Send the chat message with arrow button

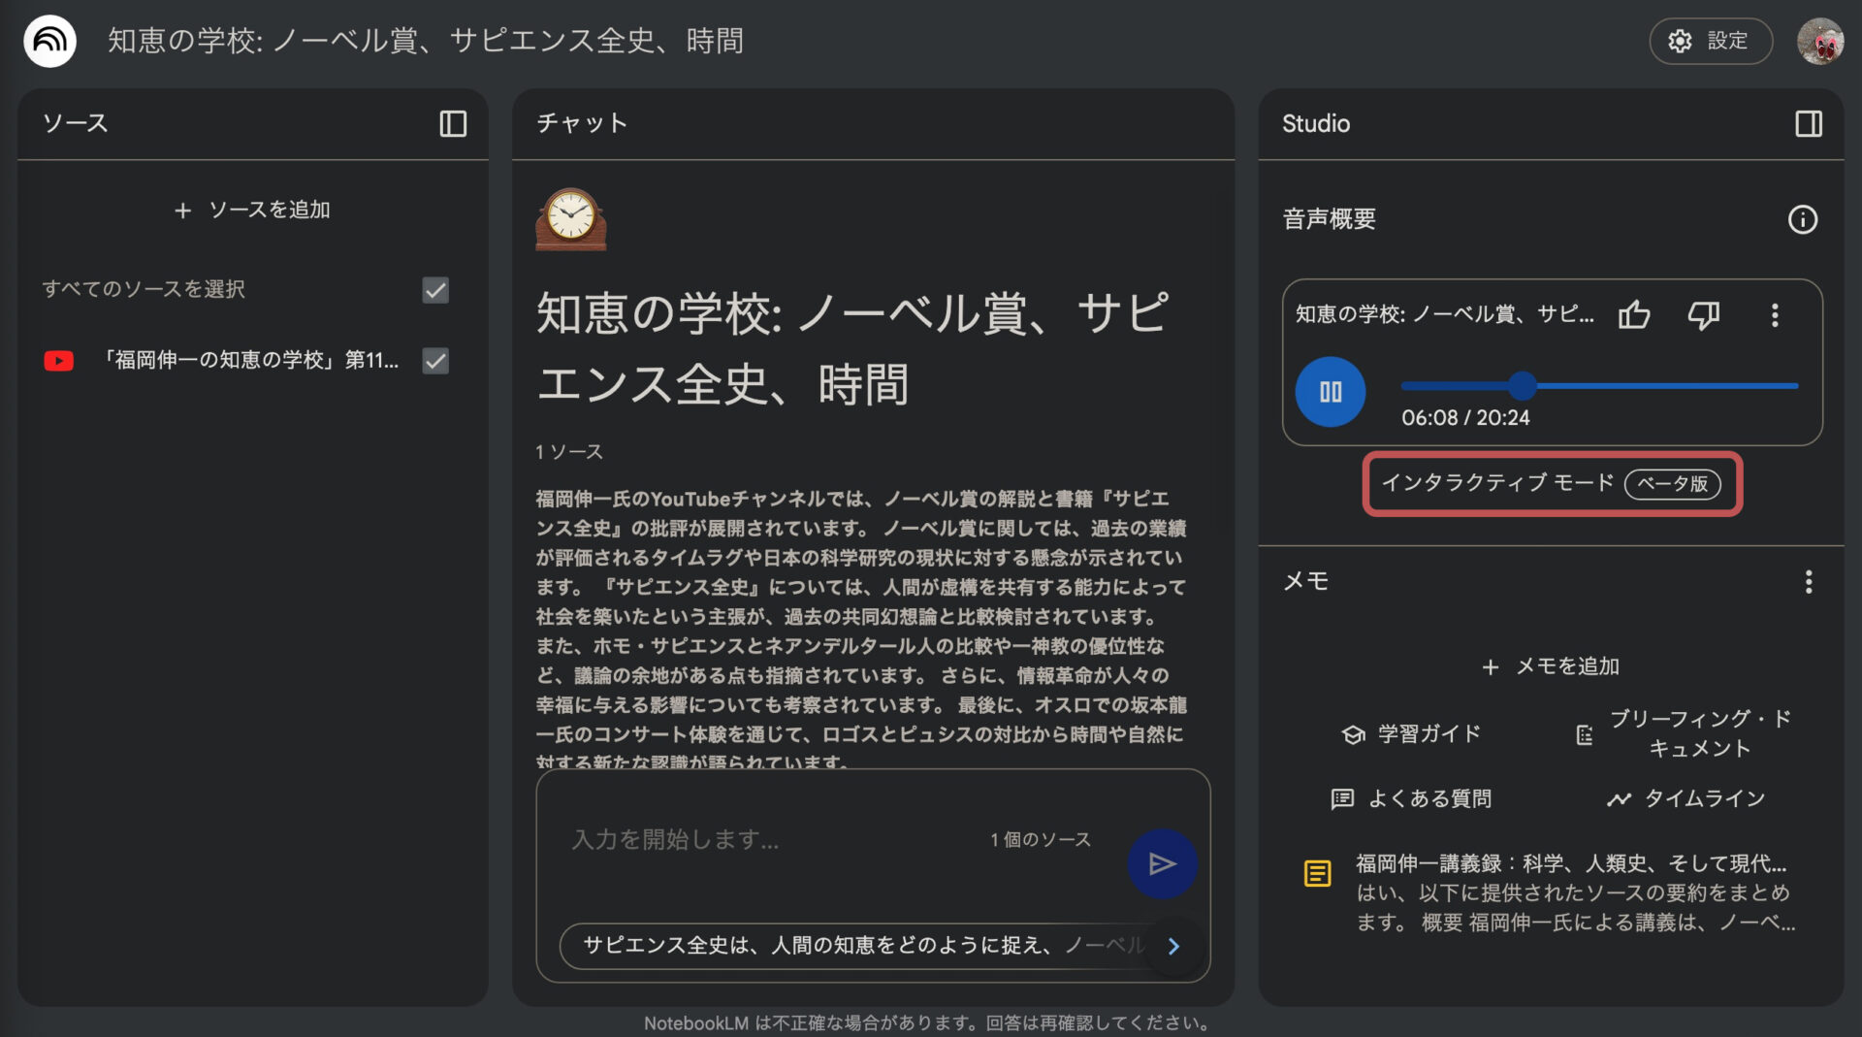pyautogui.click(x=1162, y=863)
